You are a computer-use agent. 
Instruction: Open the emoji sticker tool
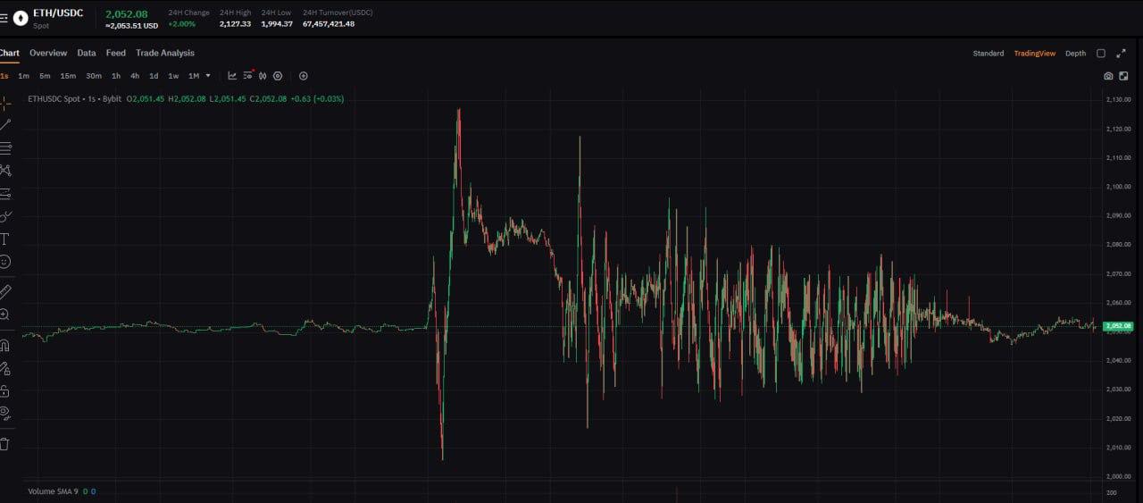[5, 262]
